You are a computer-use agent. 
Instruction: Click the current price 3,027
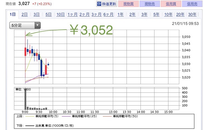click(24, 4)
